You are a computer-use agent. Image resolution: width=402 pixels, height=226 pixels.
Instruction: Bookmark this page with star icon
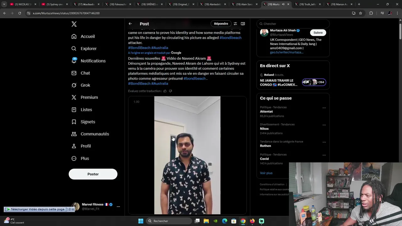[x=361, y=13]
